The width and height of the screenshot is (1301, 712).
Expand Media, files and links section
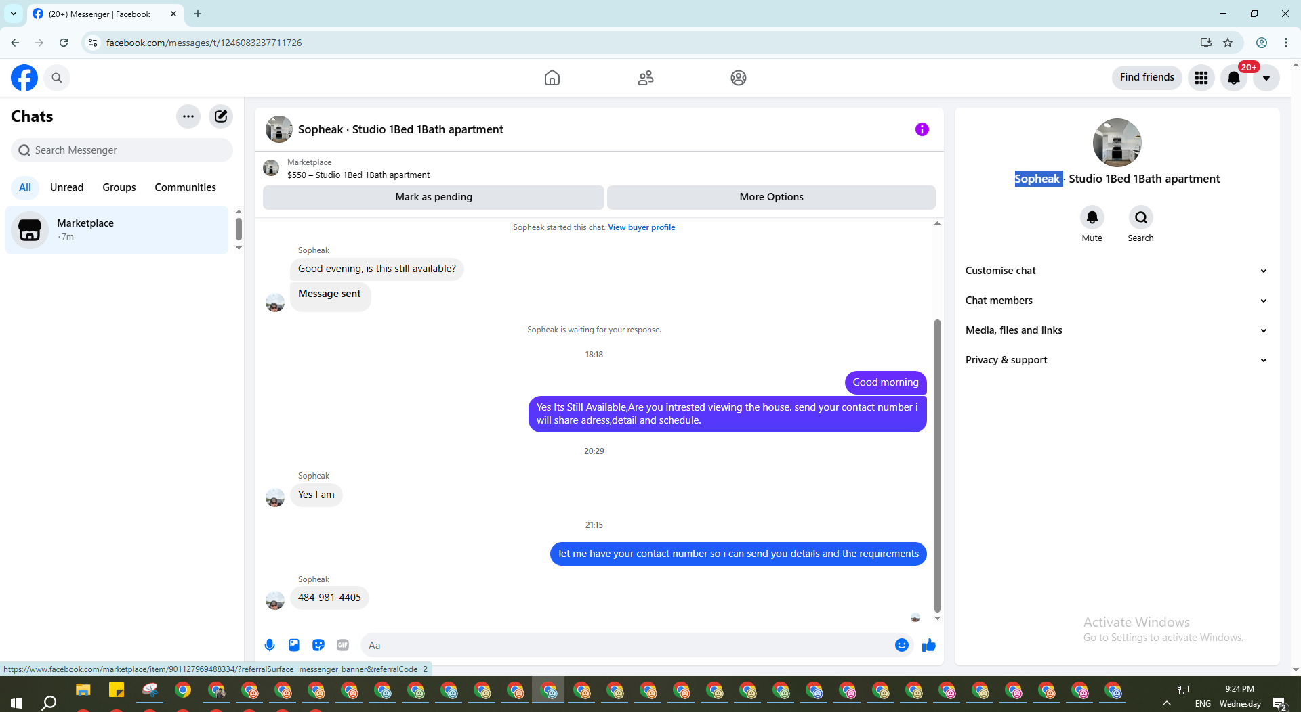tap(1117, 330)
